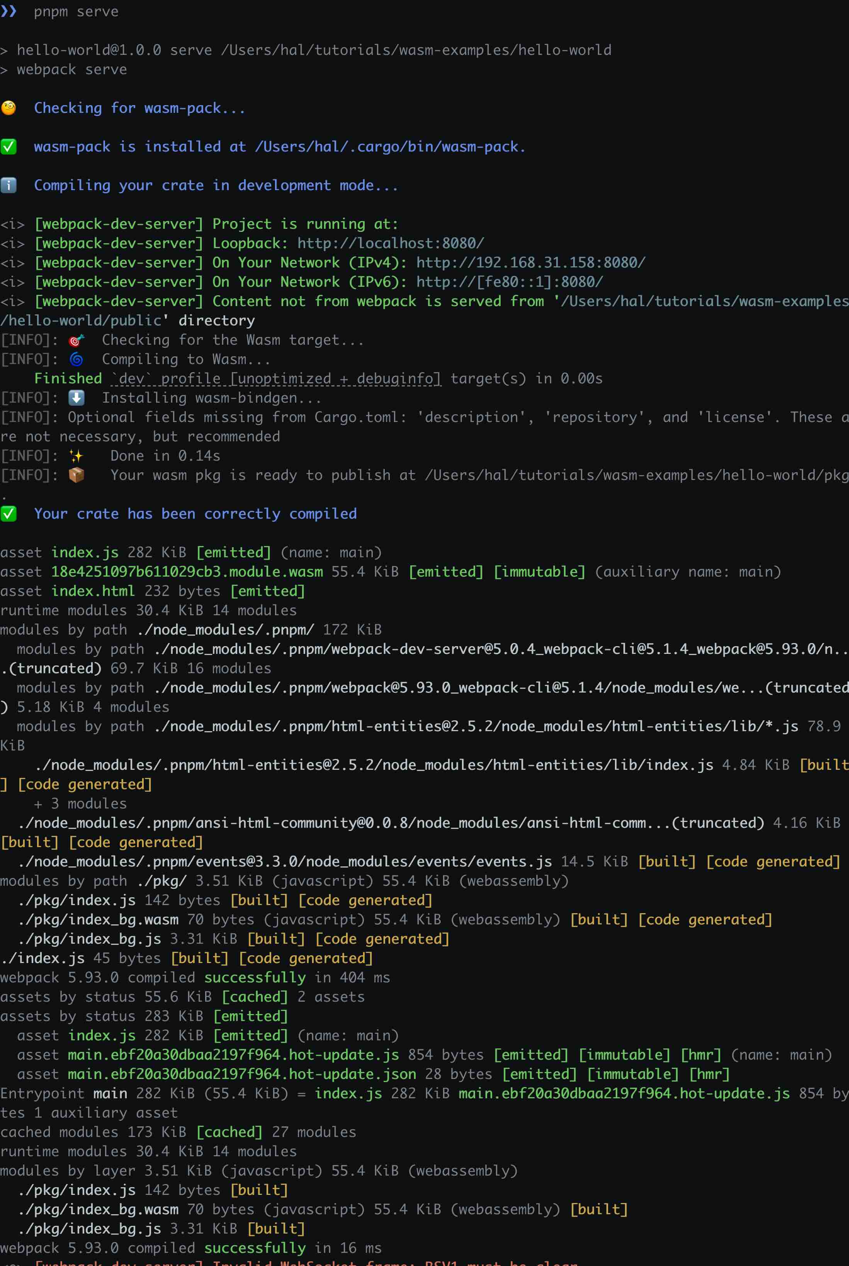This screenshot has width=849, height=1266.
Task: Click the thinking-face emoji before Checking for wasm-pack
Action: tap(8, 108)
